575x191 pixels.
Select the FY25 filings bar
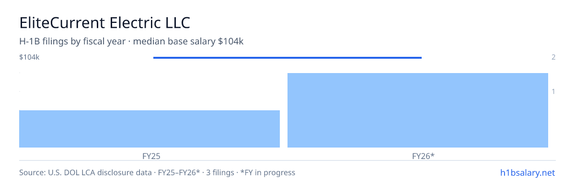coord(149,129)
